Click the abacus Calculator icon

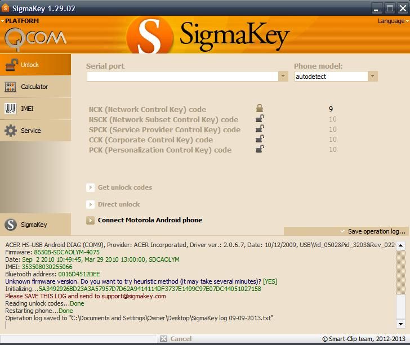pos(11,87)
